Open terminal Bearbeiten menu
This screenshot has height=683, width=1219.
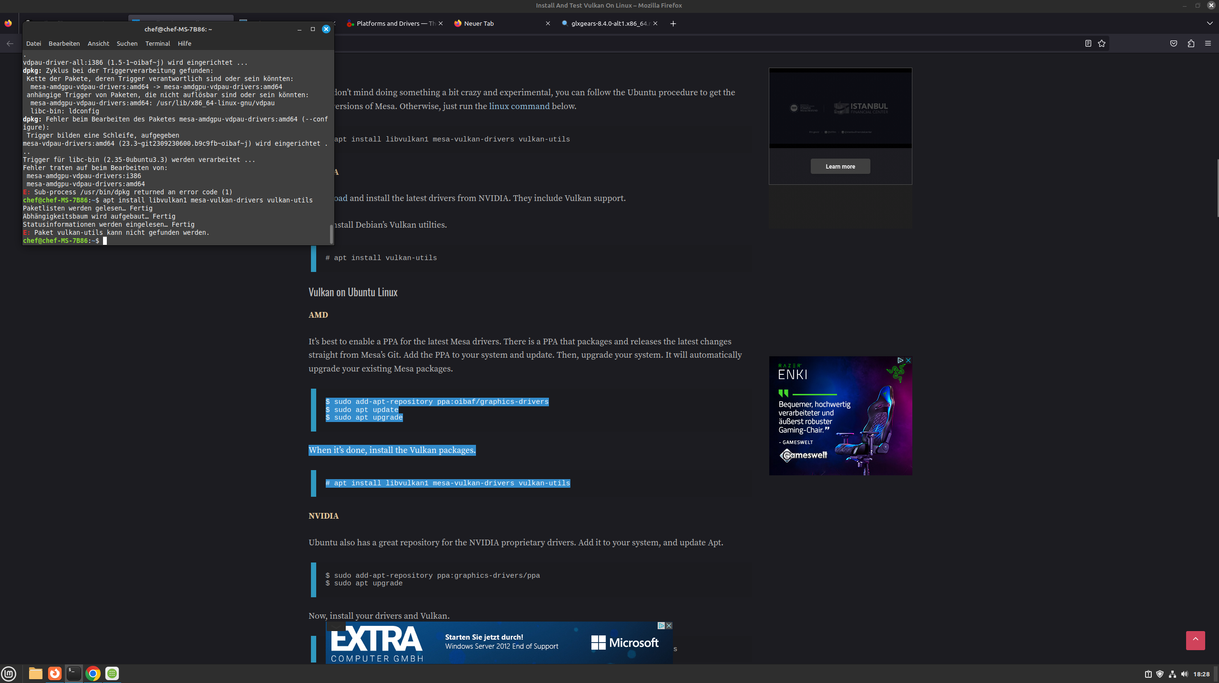64,43
